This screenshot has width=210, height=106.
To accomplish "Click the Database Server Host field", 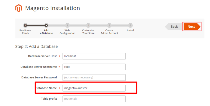I will [x=94, y=56].
